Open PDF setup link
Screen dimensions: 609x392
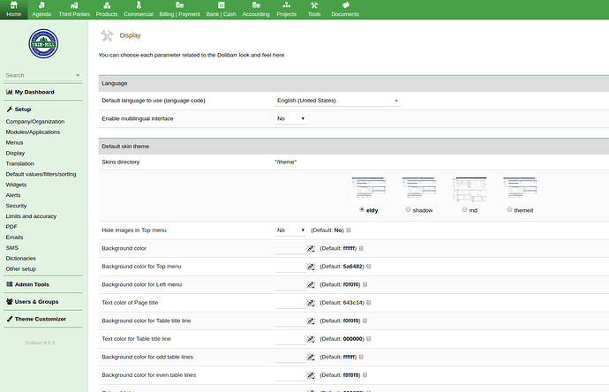(11, 227)
